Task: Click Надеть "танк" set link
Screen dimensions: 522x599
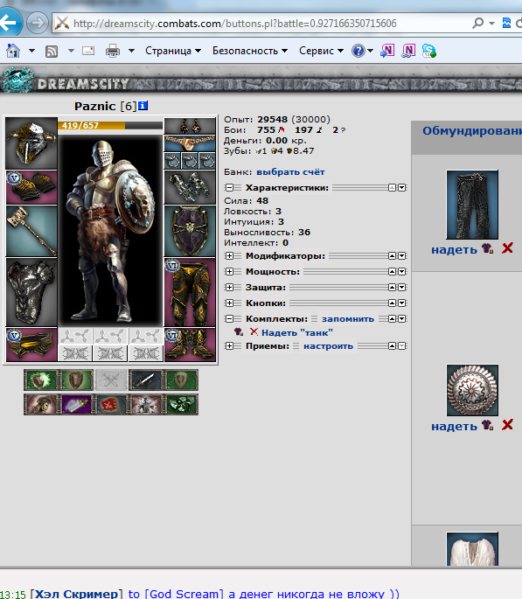Action: (297, 333)
